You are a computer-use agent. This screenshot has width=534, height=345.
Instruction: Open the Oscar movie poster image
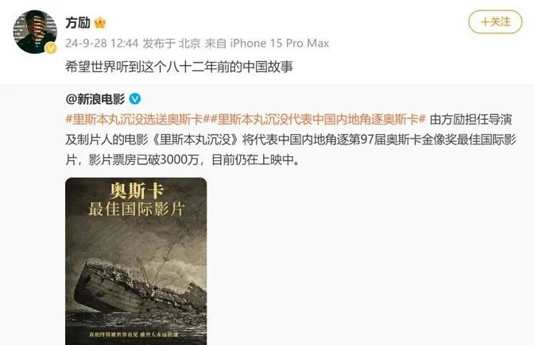click(x=136, y=261)
